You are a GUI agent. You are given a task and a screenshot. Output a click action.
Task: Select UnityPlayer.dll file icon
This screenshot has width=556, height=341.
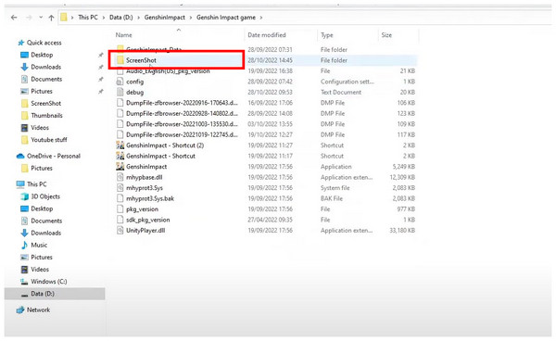tap(120, 231)
